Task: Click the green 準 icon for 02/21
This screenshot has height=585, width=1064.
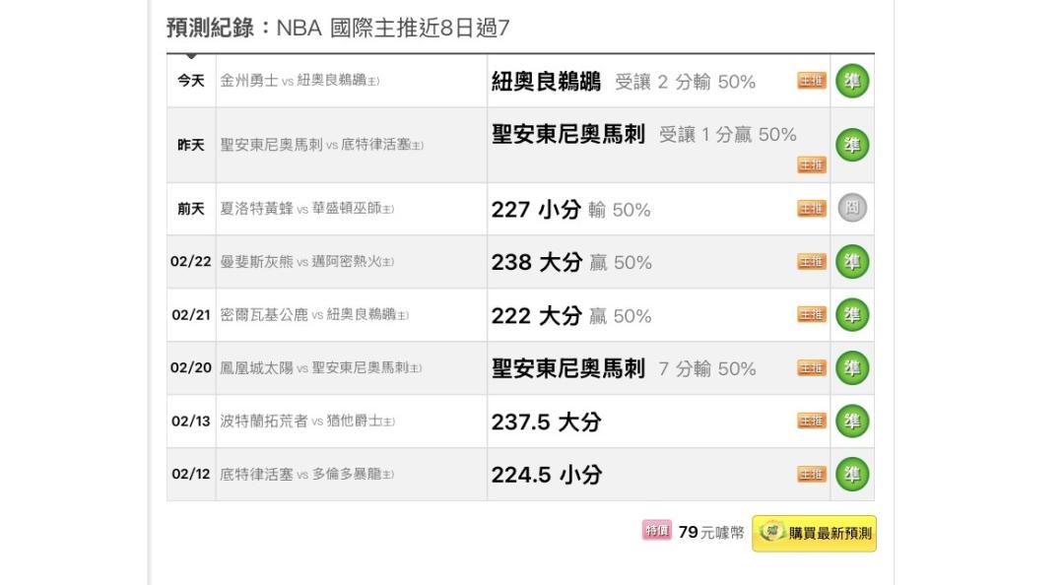Action: pos(852,315)
